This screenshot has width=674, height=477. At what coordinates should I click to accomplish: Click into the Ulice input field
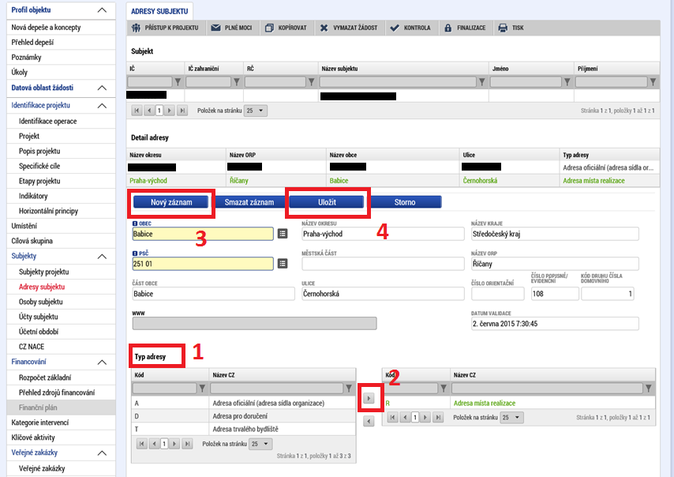coord(383,294)
